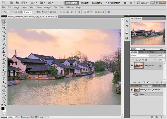Pick the Eraser tool
This screenshot has height=119, width=167.
pos(4,59)
